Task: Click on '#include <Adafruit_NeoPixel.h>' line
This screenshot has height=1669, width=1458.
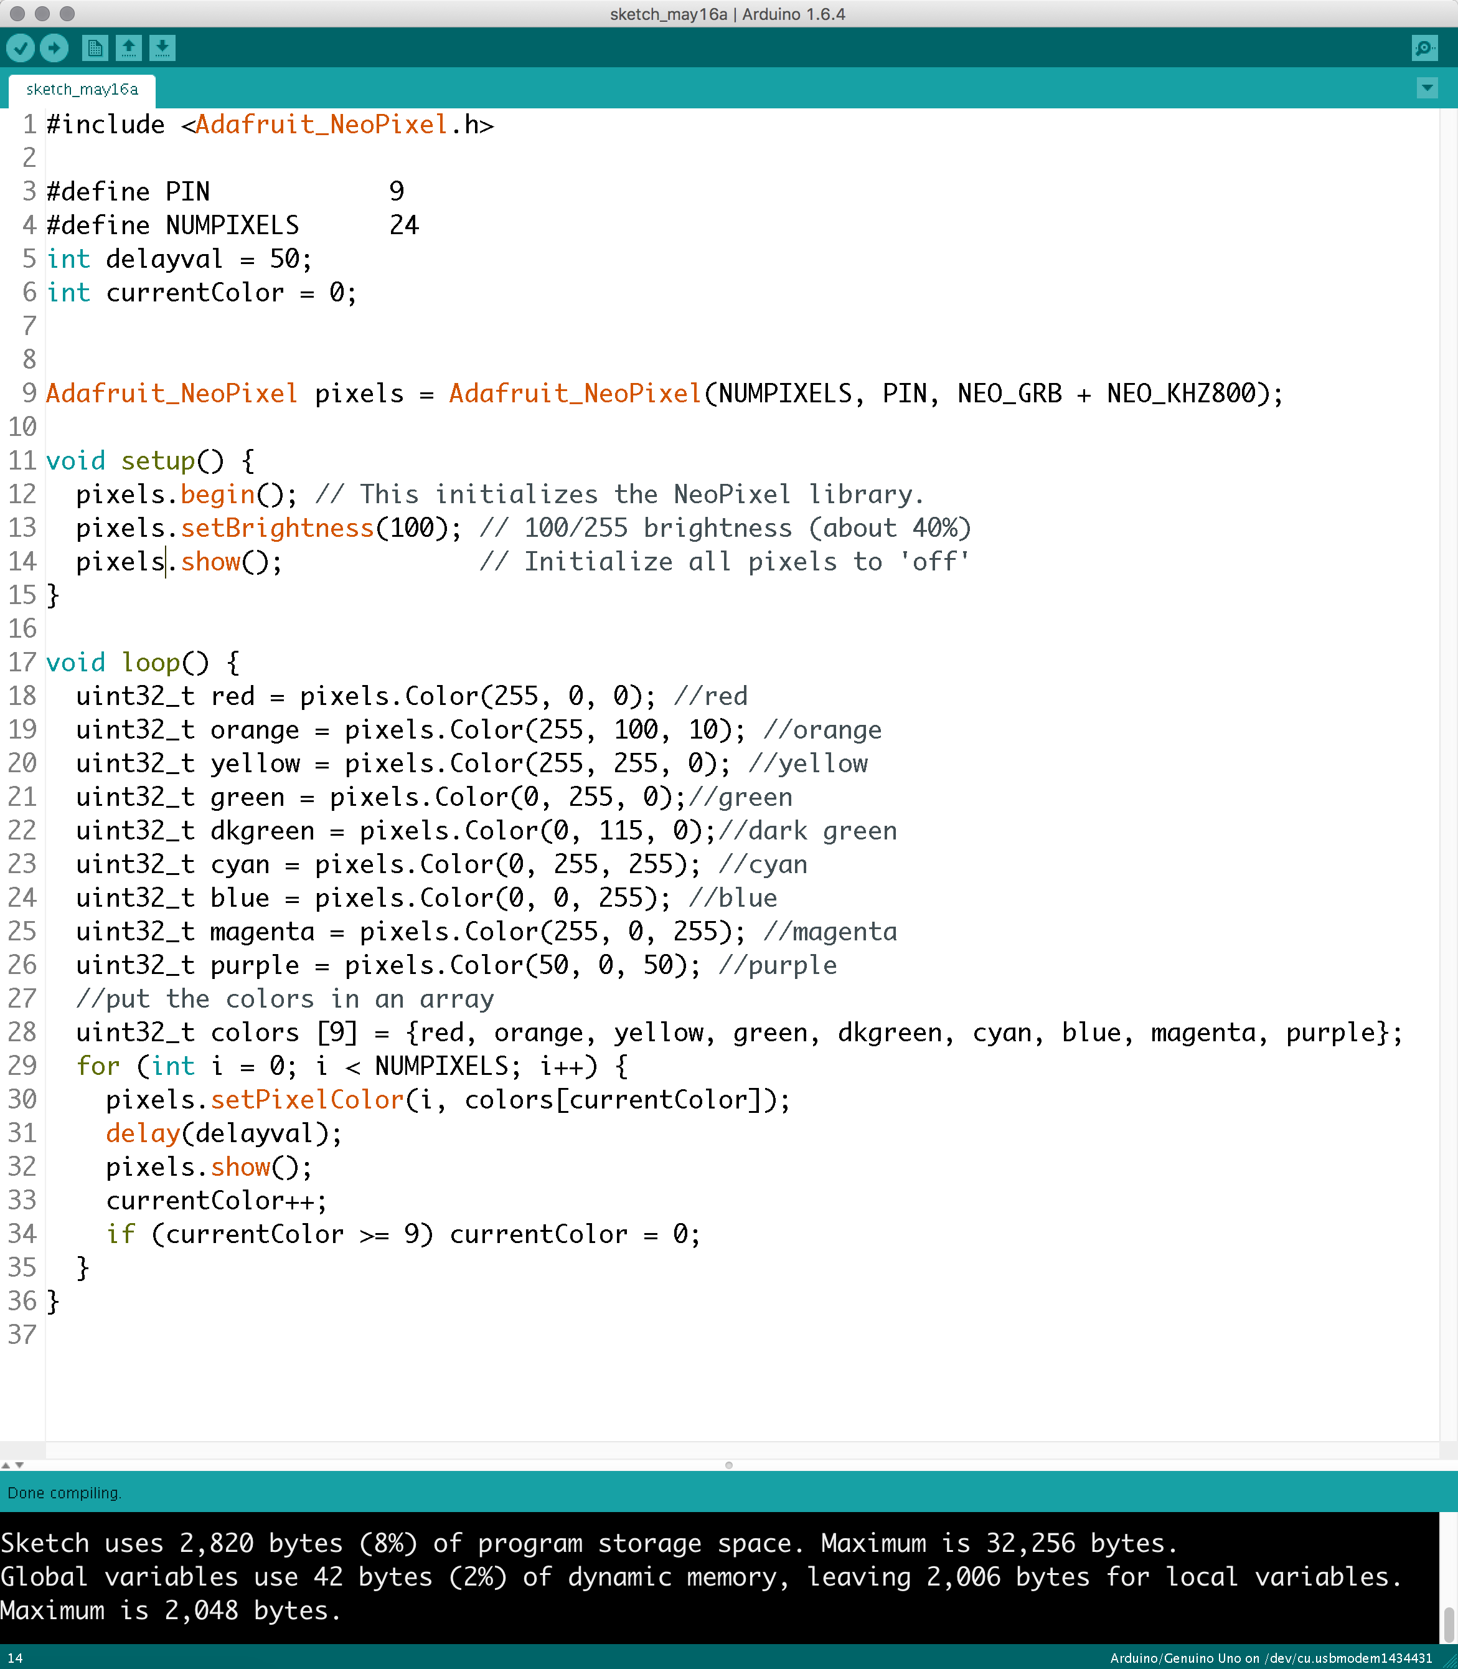Action: (x=270, y=125)
